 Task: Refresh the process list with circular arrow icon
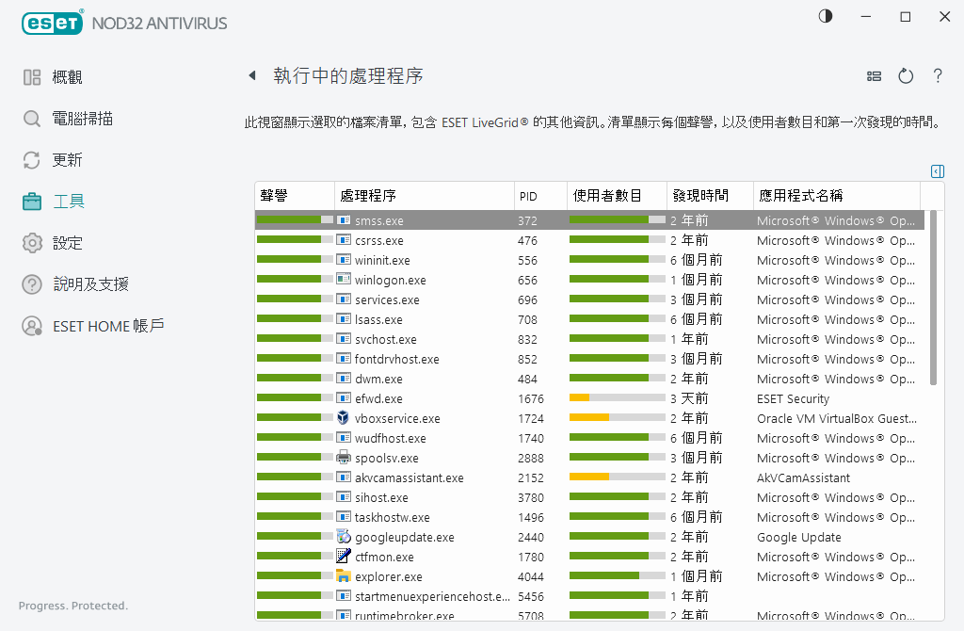(x=905, y=76)
